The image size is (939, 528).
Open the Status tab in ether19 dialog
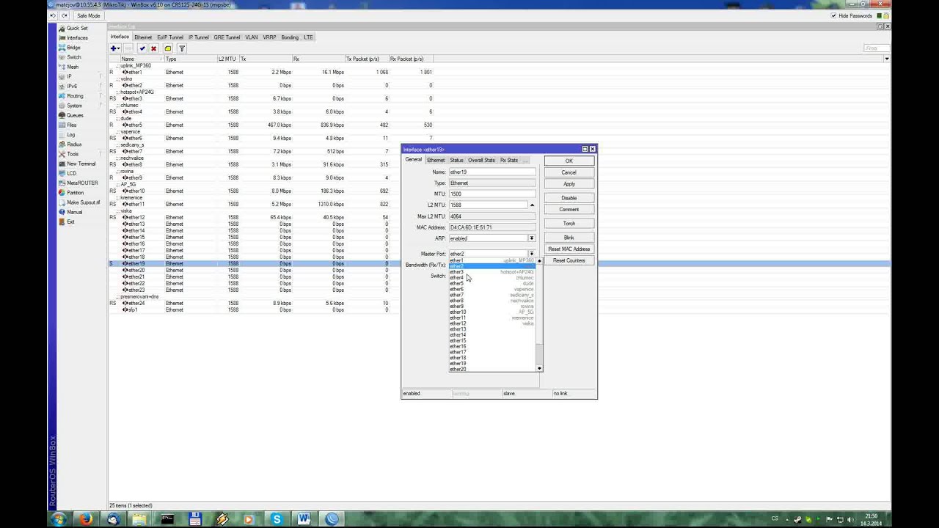point(456,160)
